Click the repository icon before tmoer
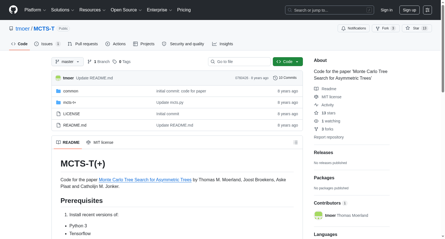Screen dimensions: 445x239 coord(11,29)
